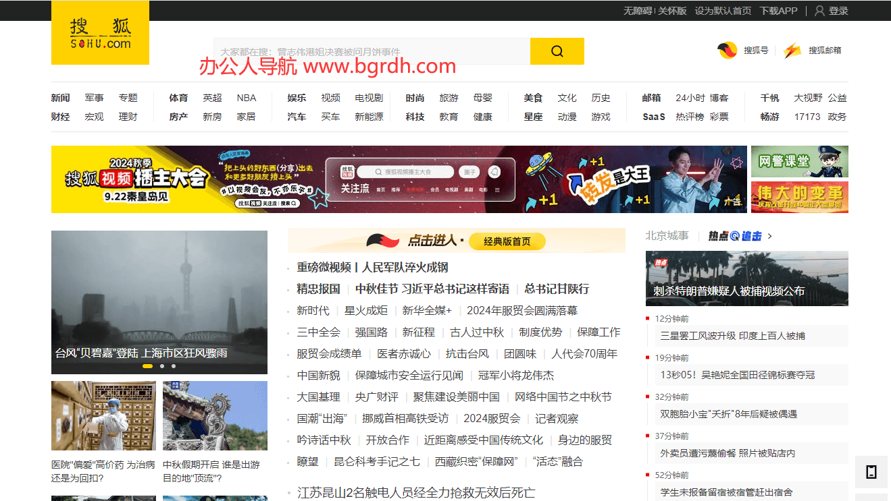The height and width of the screenshot is (501, 891).
Task: Click the yellow search magnifier button
Action: (x=557, y=51)
